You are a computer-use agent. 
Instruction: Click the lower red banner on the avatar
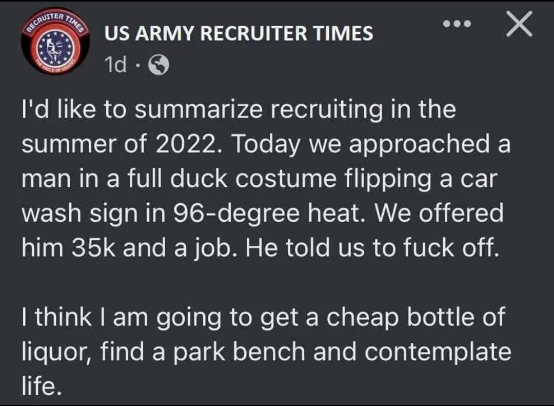coord(55,68)
